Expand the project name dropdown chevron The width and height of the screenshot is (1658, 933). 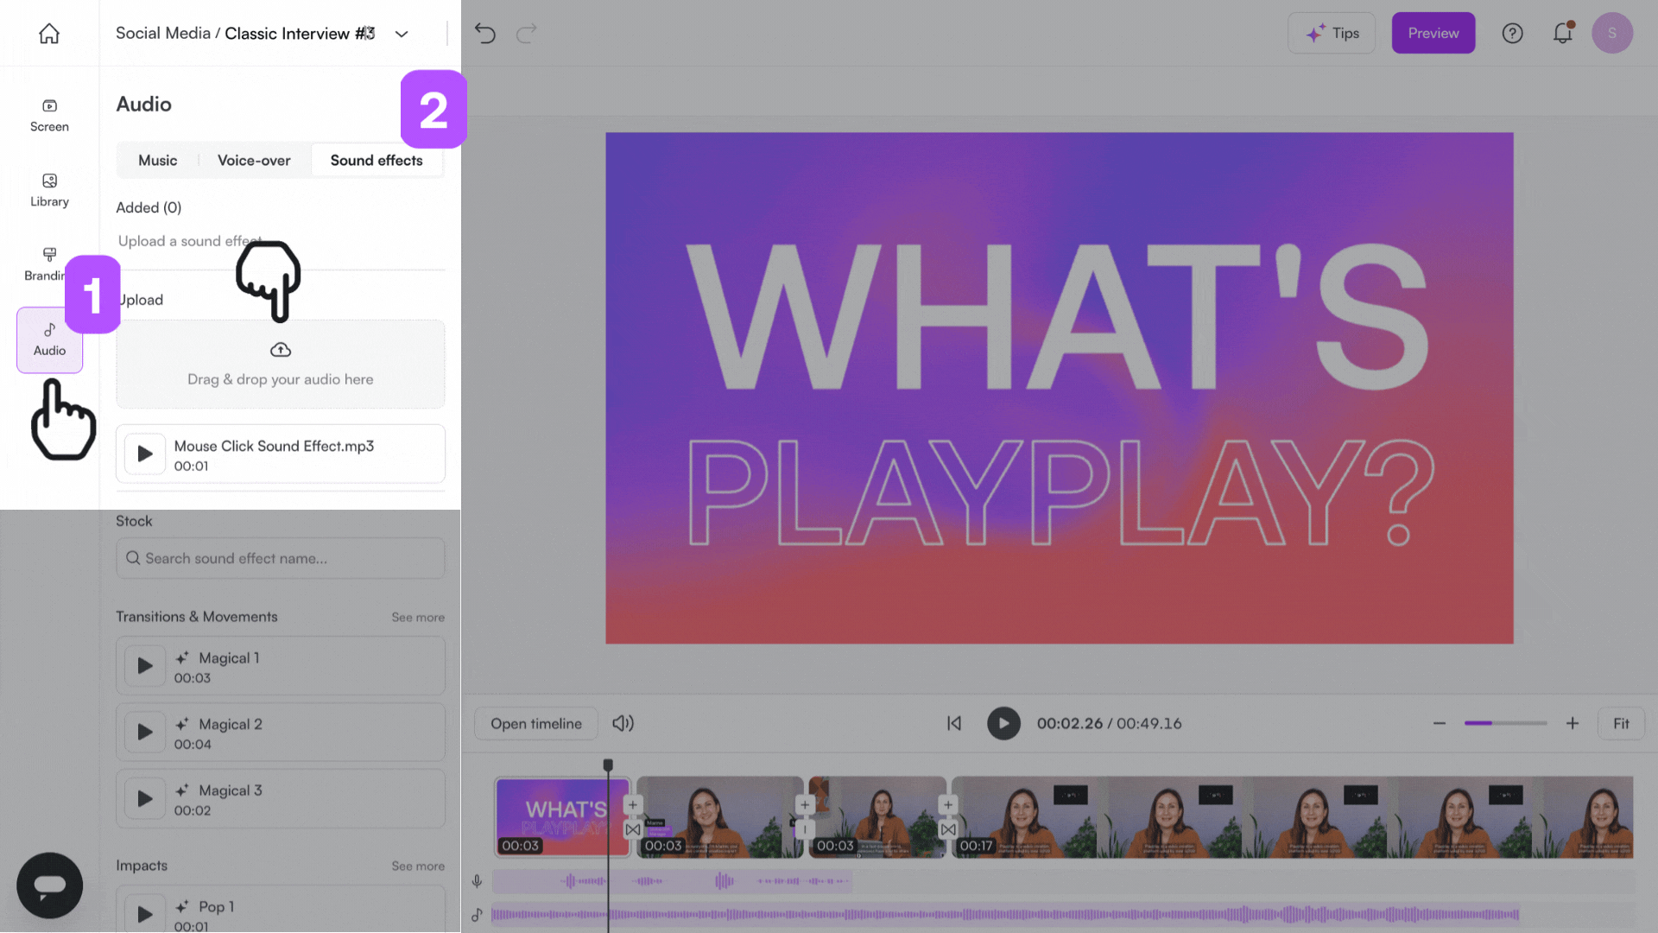click(402, 34)
